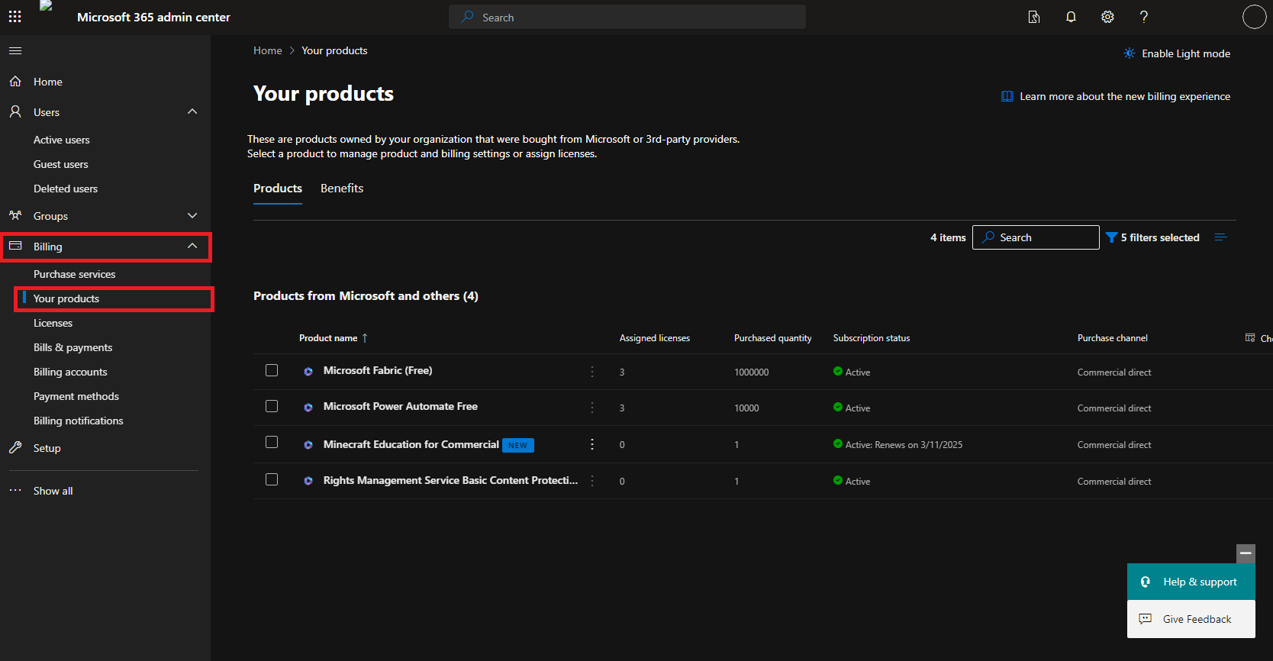Switch to the Benefits tab
The height and width of the screenshot is (661, 1273).
(x=342, y=189)
